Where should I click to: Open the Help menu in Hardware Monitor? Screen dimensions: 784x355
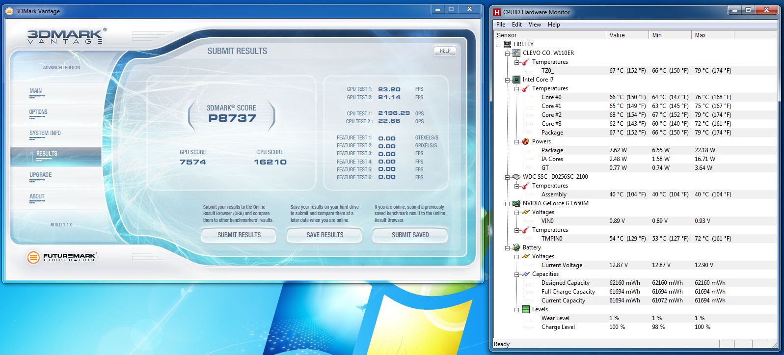(x=554, y=25)
